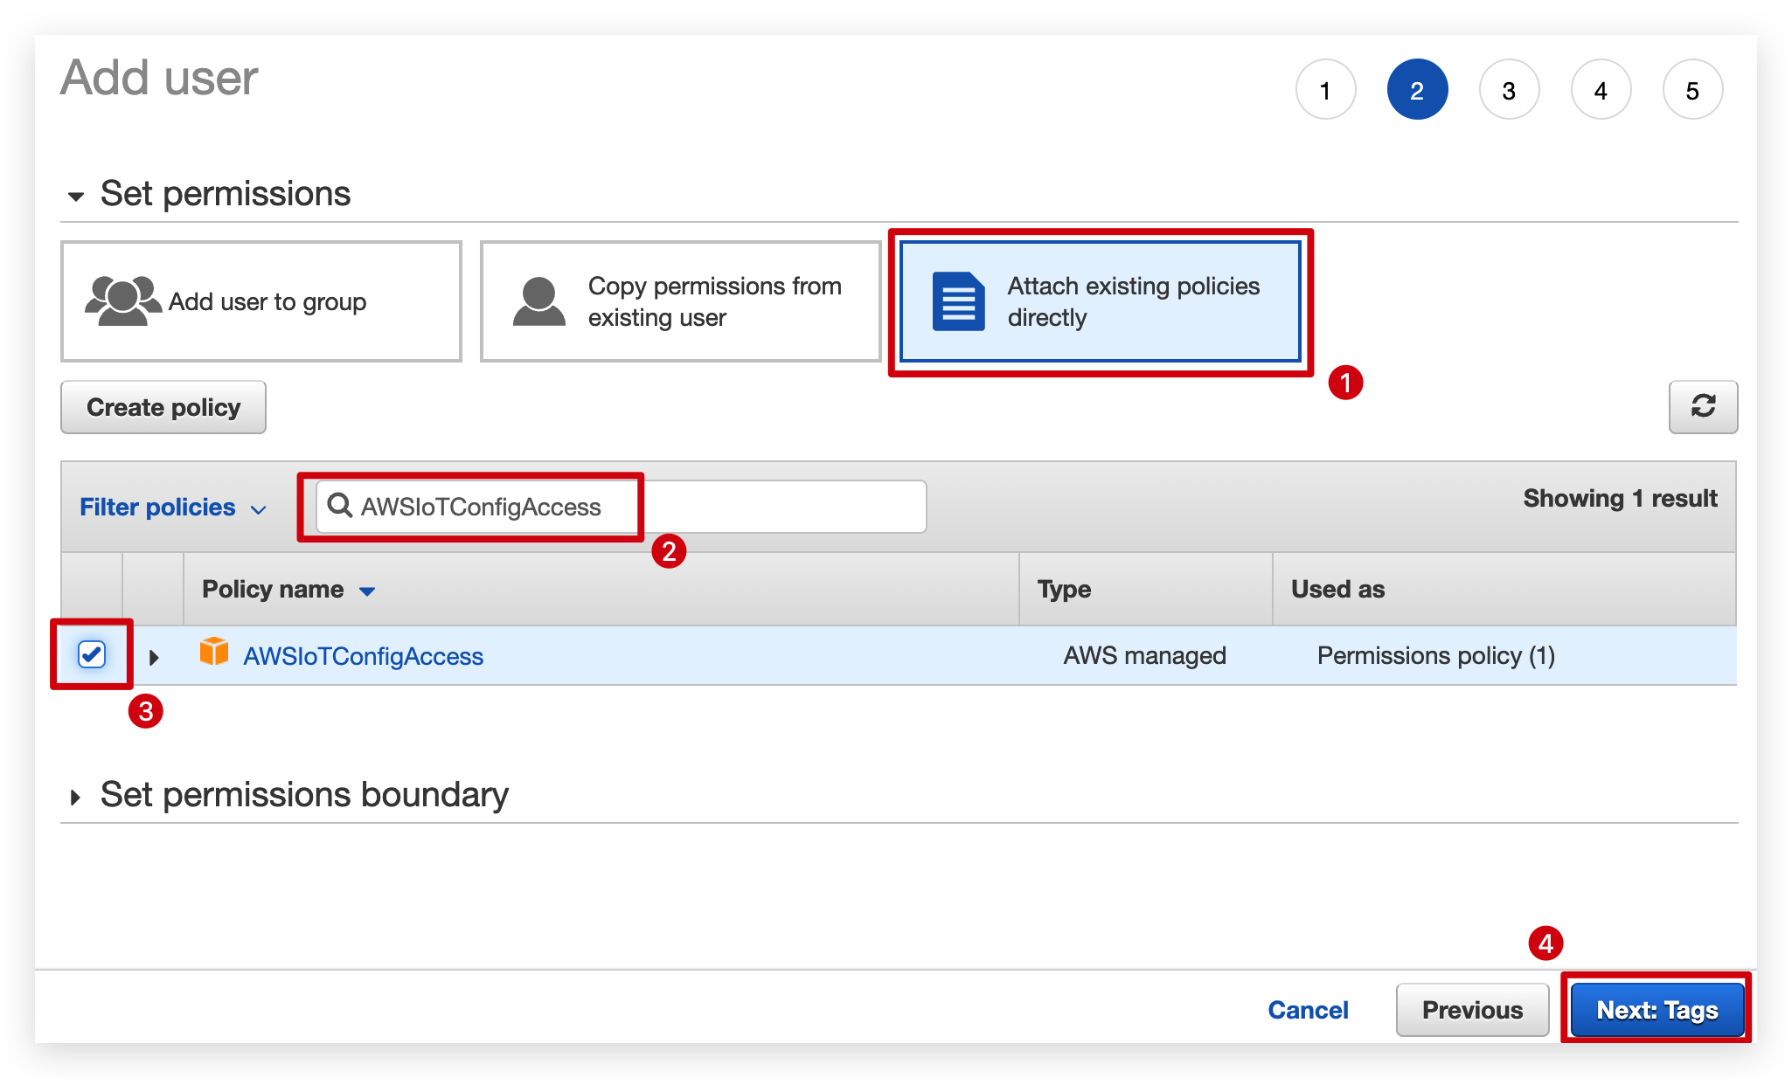Sort by Policy name column
Screen dimensions: 1792x1078
click(x=288, y=590)
